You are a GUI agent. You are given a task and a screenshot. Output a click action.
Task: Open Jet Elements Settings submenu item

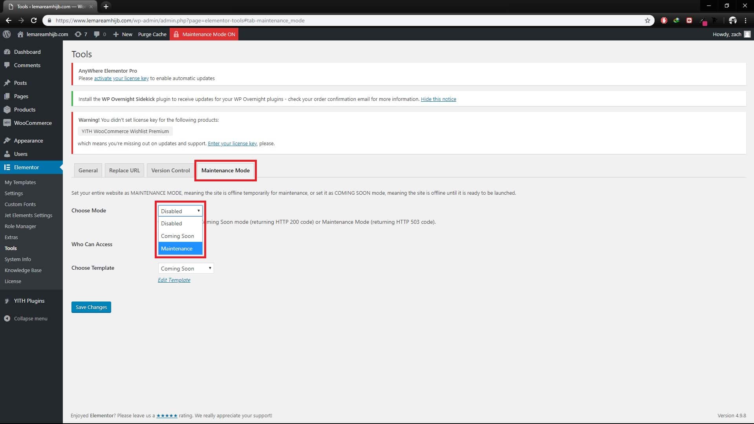point(28,215)
